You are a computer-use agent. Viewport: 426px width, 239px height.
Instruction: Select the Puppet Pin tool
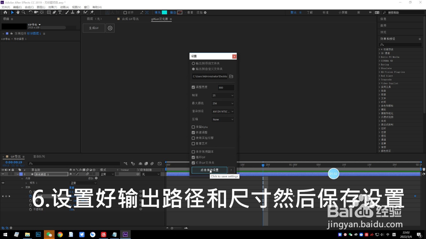tap(92, 12)
